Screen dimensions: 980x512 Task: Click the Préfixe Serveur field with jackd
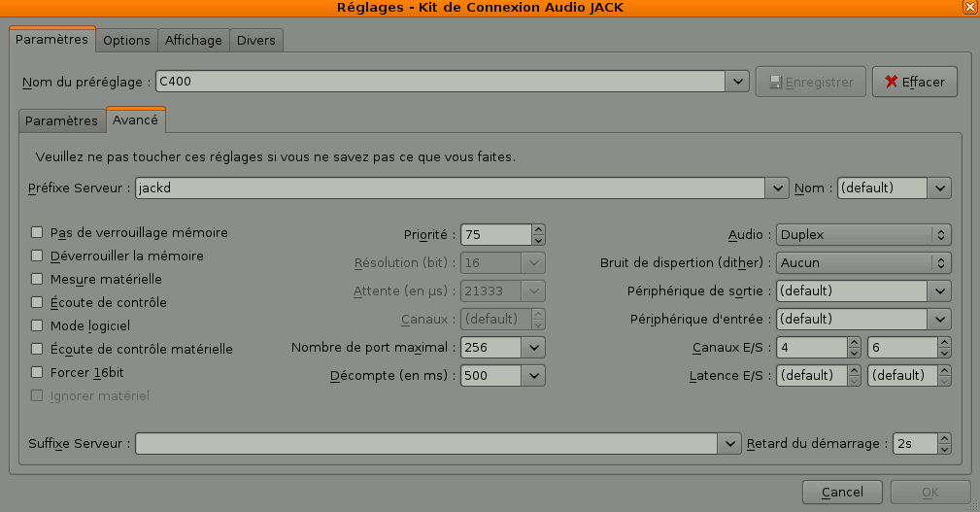(450, 188)
